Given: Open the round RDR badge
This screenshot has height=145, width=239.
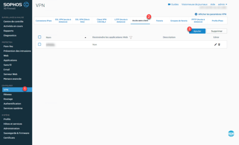Looking at the screenshot, I should 231,134.
